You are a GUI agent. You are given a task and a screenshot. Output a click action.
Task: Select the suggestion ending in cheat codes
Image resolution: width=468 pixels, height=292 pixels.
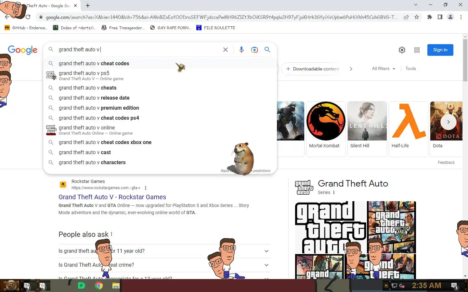(x=160, y=63)
